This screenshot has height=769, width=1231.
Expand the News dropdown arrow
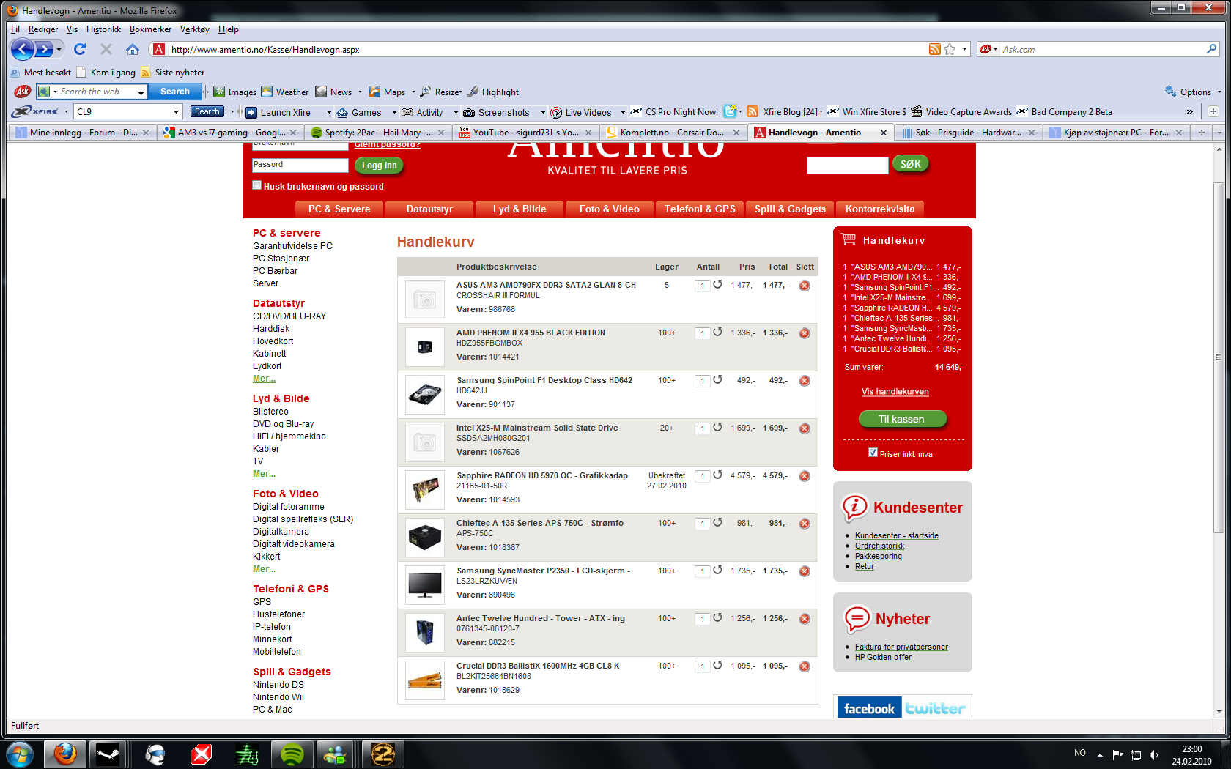[x=360, y=92]
